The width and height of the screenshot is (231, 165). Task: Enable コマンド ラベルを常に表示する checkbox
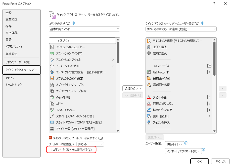[x=50, y=149]
